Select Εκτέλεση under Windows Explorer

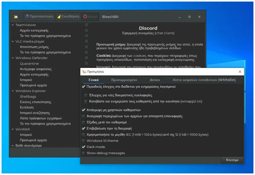click(x=27, y=107)
